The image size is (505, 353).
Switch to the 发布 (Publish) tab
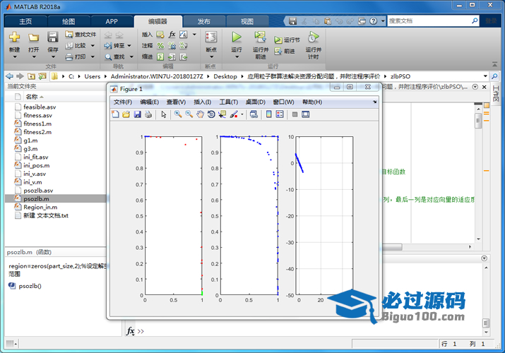click(204, 22)
